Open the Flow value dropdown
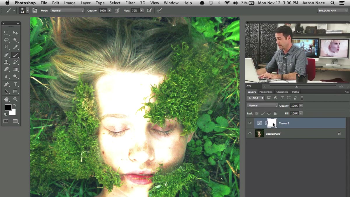 pos(142,10)
